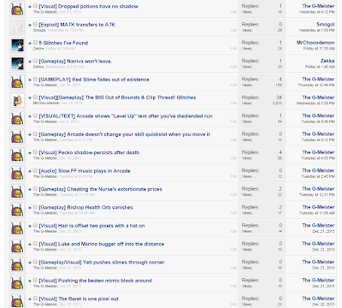342x308 pixels.
Task: Open MrChocodemon's cat avatar on BIG Out of Bounds thread
Action: pyautogui.click(x=17, y=100)
